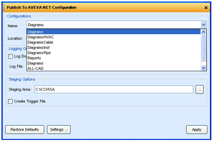This screenshot has width=212, height=141.
Task: Select ALL-CAD from the list
Action: 114,68
